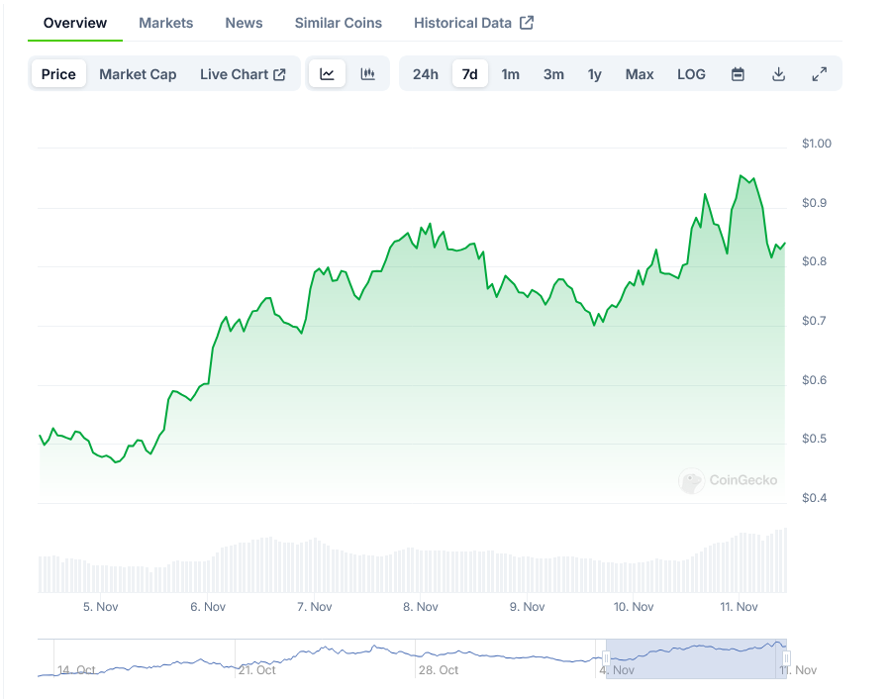
Task: Click the highlighted range navigator selection
Action: (696, 658)
